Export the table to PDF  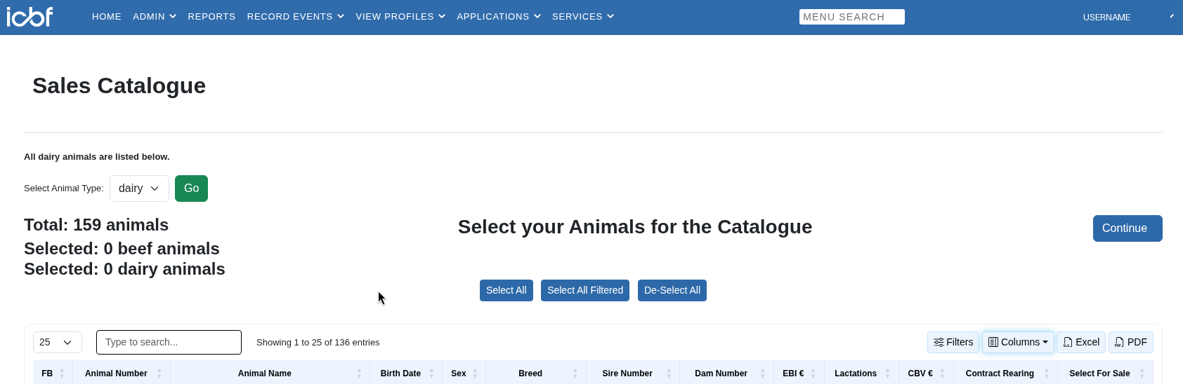point(1131,342)
